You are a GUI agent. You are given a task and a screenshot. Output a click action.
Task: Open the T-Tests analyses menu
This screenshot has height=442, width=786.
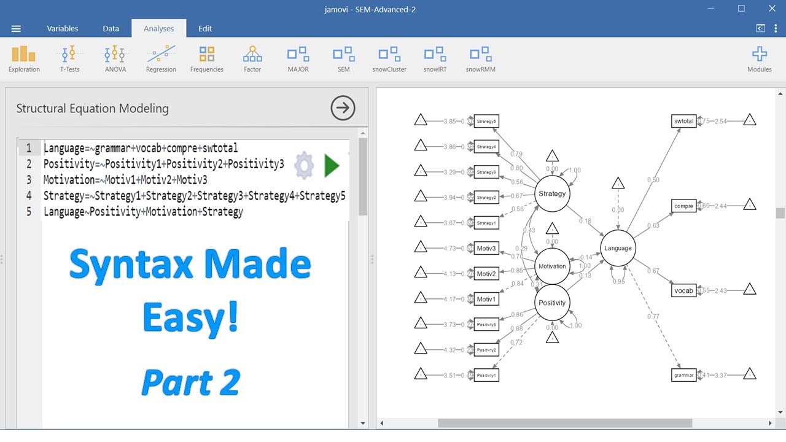click(x=69, y=59)
